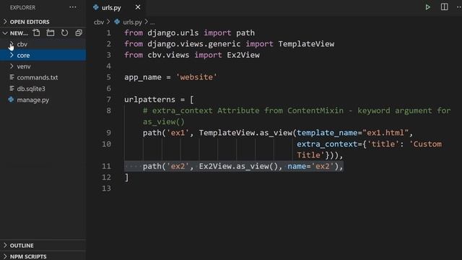Refresh the explorer file tree
This screenshot has height=260, width=462.
click(x=64, y=32)
